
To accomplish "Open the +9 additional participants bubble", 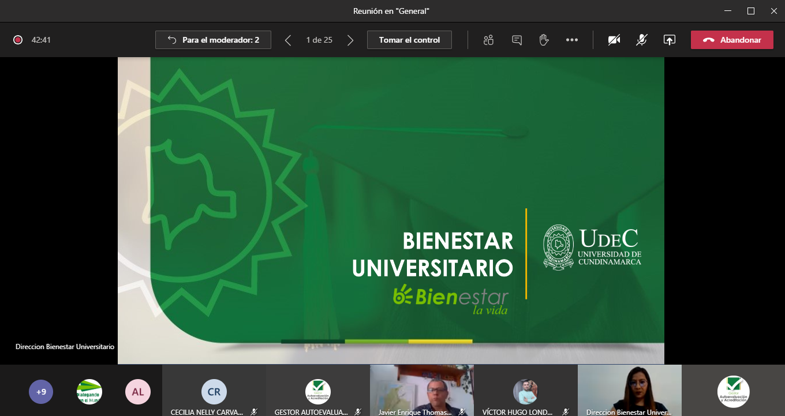I will [x=41, y=392].
